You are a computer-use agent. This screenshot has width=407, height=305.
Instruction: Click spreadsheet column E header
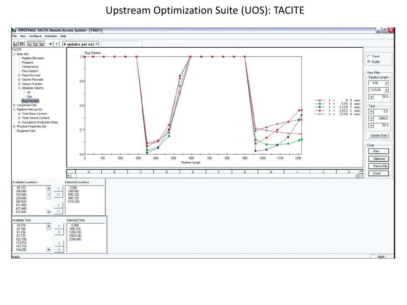tap(193, 172)
